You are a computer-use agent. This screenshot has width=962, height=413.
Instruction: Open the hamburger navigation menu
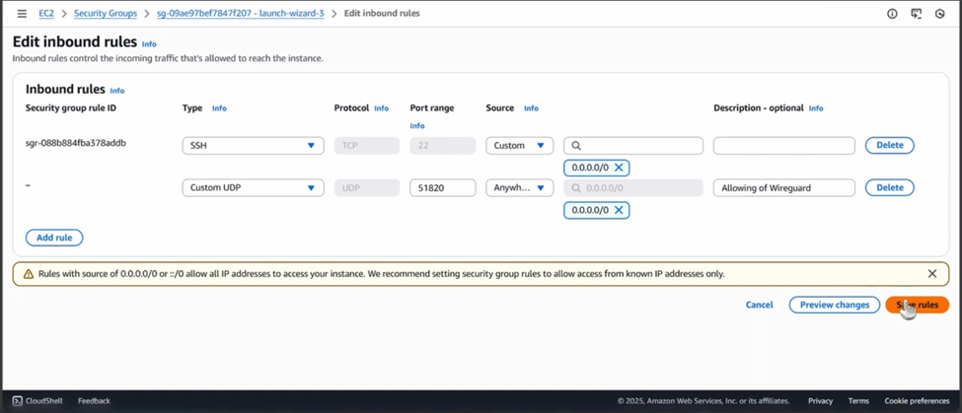click(x=22, y=14)
